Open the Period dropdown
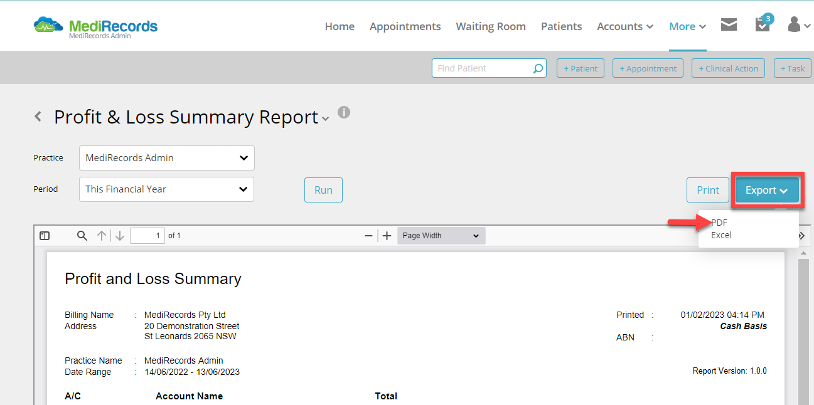Viewport: 814px width, 405px height. pos(166,189)
